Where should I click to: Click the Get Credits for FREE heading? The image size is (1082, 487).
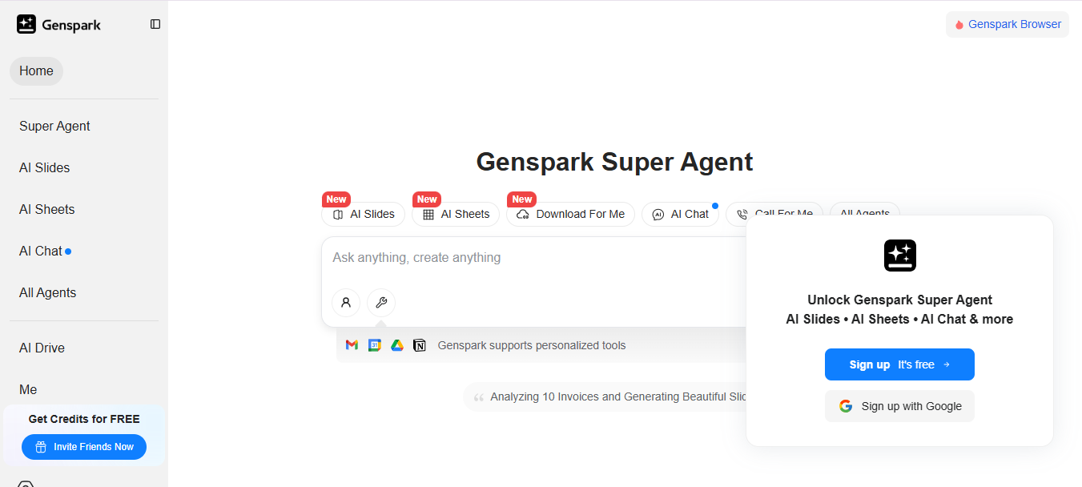(84, 419)
